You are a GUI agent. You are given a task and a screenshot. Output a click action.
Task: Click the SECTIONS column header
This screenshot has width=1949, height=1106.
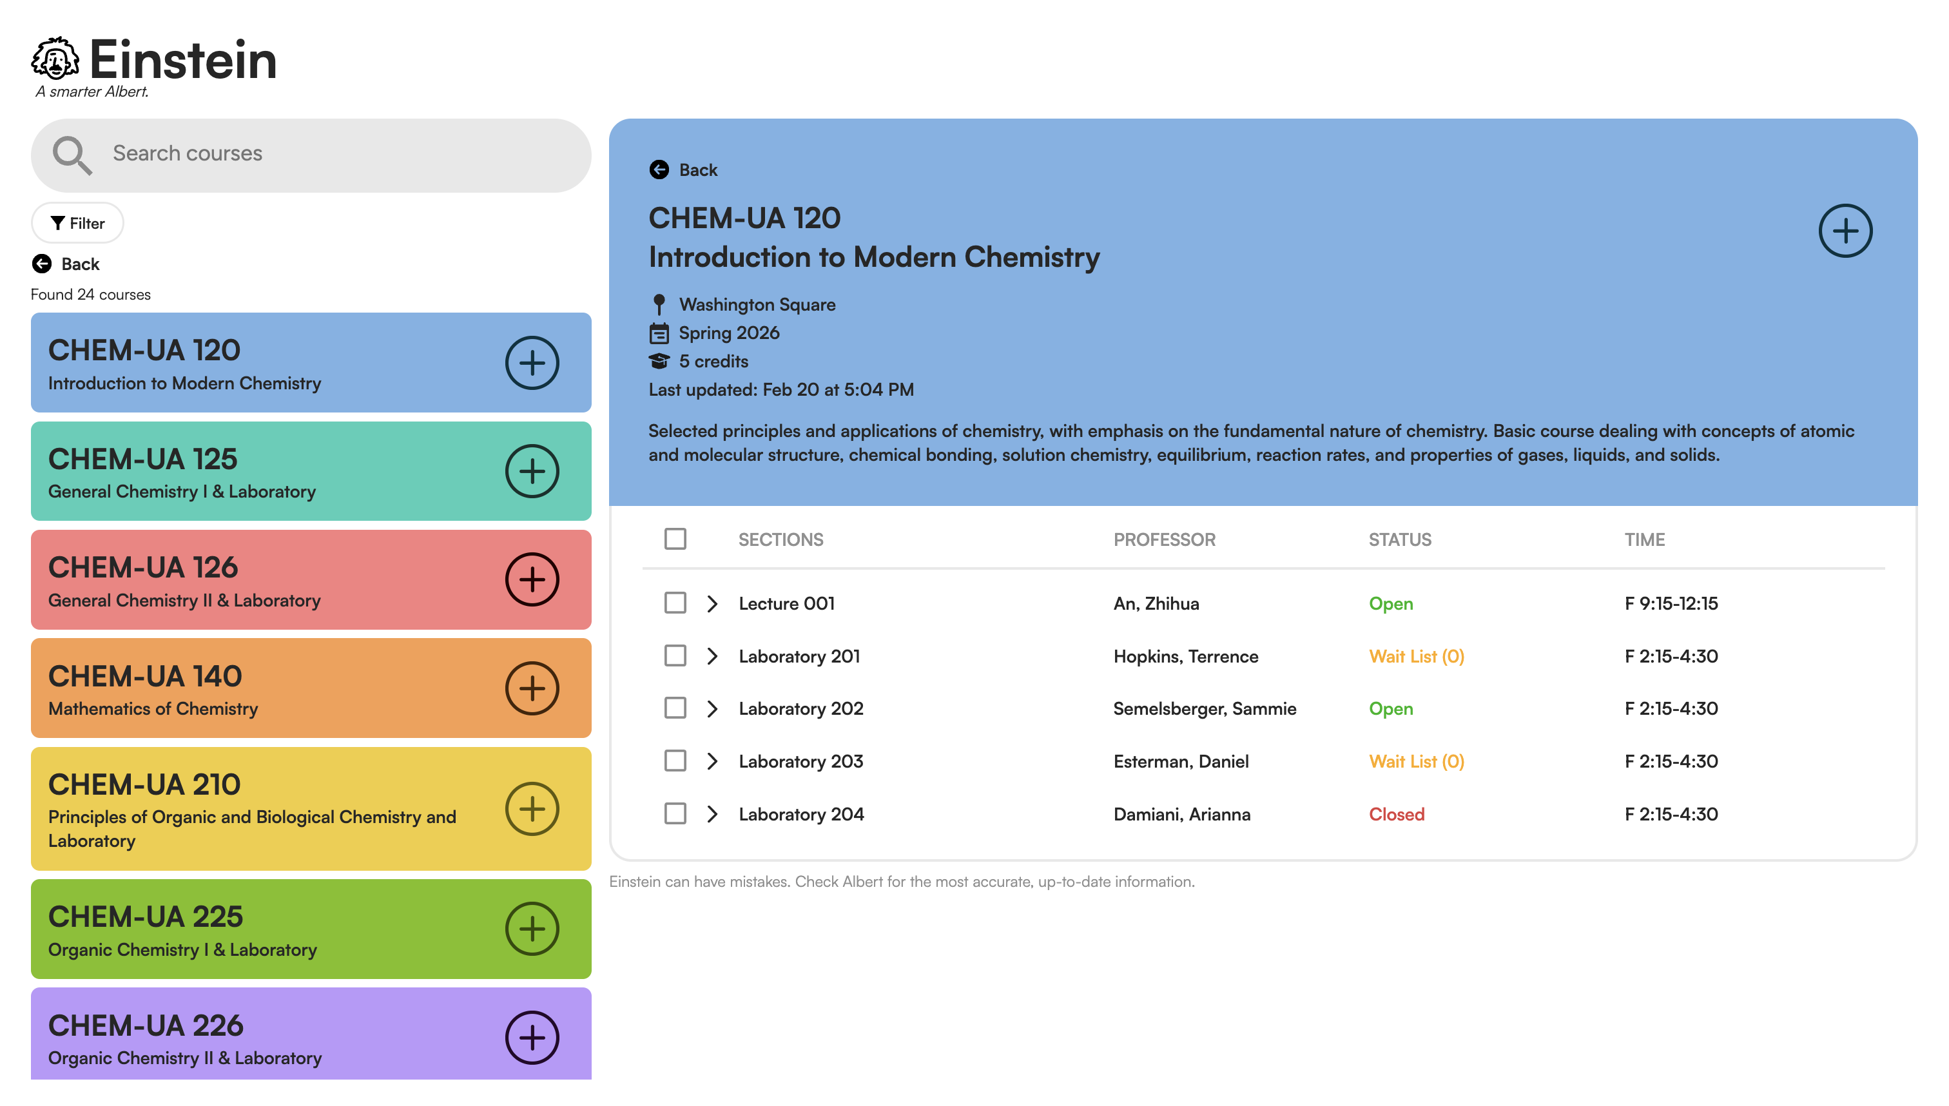click(x=781, y=539)
